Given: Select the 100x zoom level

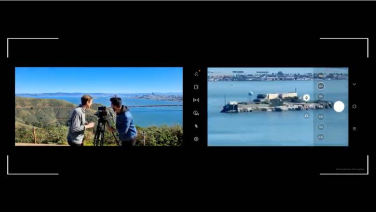Looking at the screenshot, I should (321, 76).
